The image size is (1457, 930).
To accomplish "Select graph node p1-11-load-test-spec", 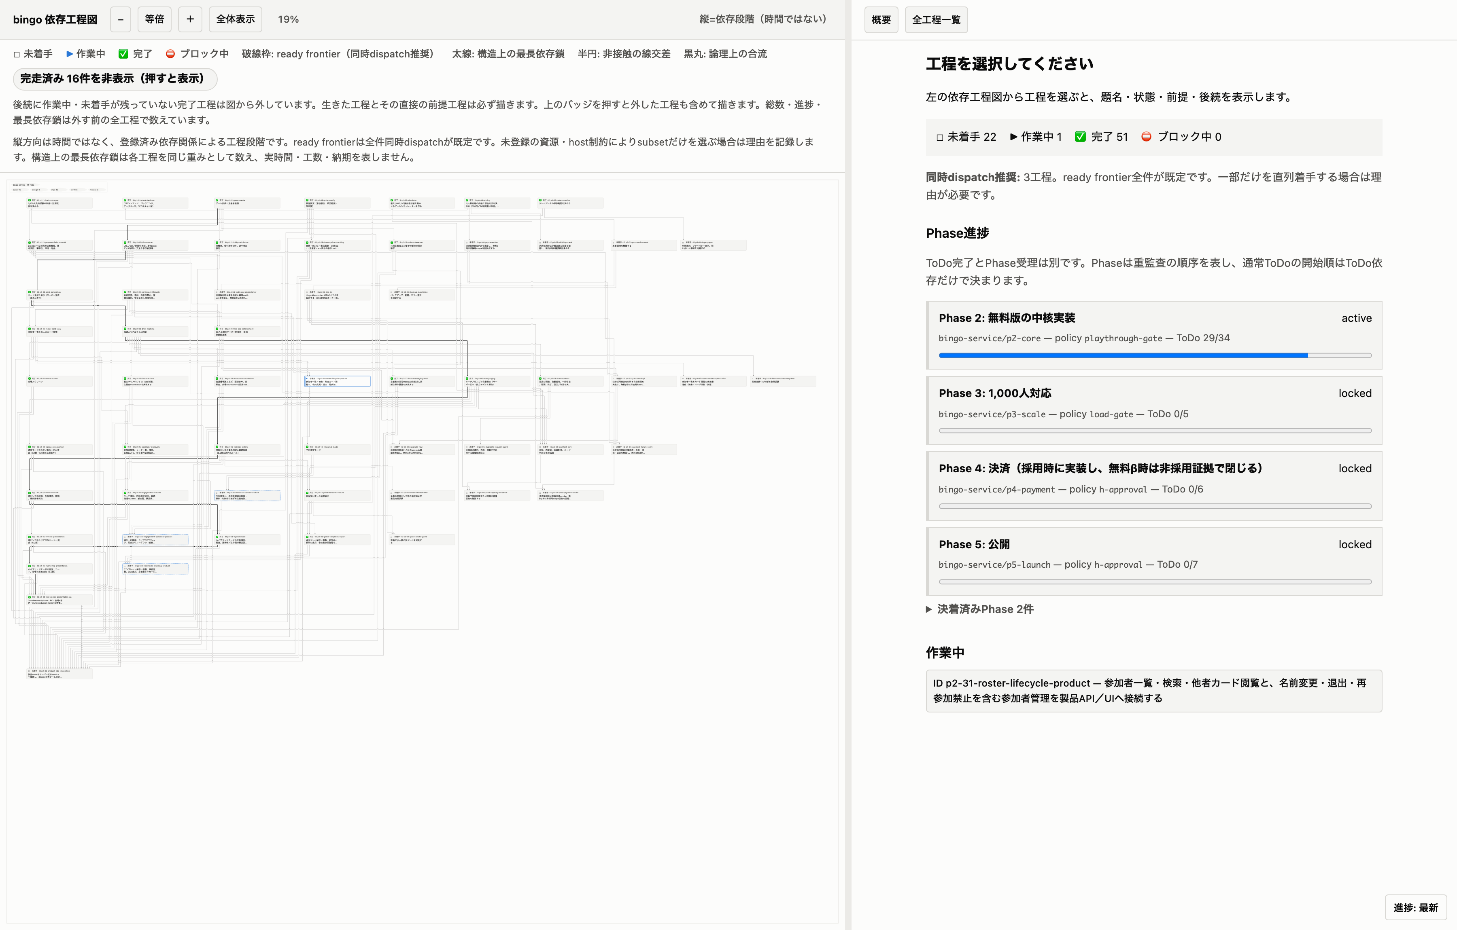I will point(59,203).
